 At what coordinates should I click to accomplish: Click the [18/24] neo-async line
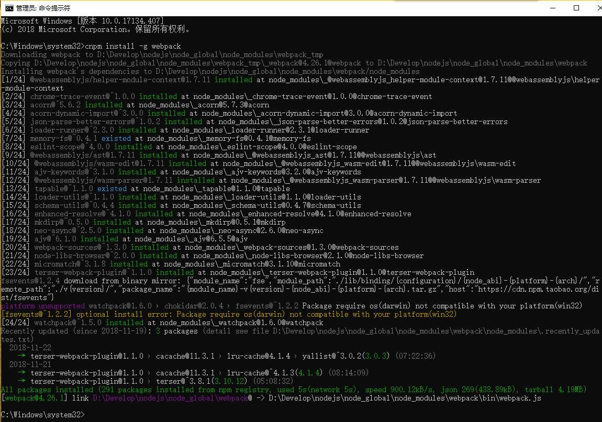(x=162, y=231)
